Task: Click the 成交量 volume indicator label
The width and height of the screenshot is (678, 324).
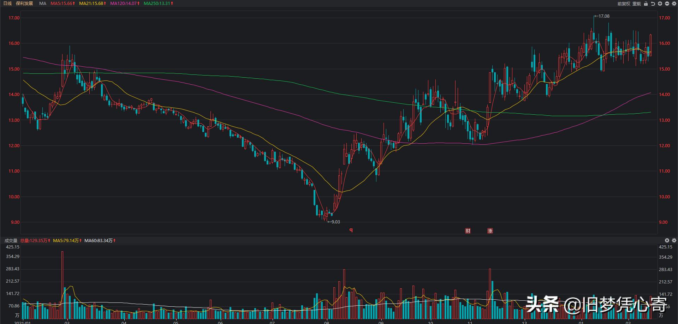Action: coord(11,241)
